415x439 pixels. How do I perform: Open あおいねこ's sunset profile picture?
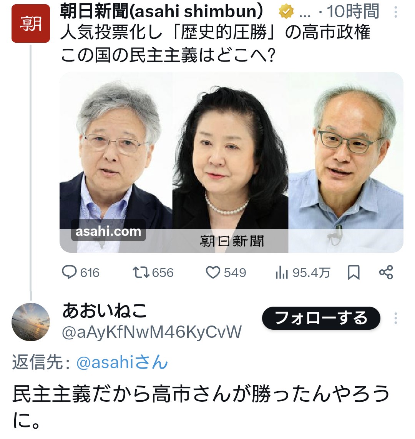point(31,322)
